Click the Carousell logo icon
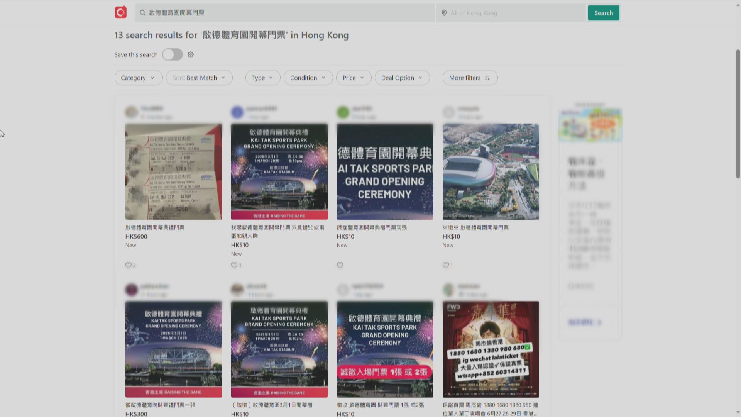 121,12
